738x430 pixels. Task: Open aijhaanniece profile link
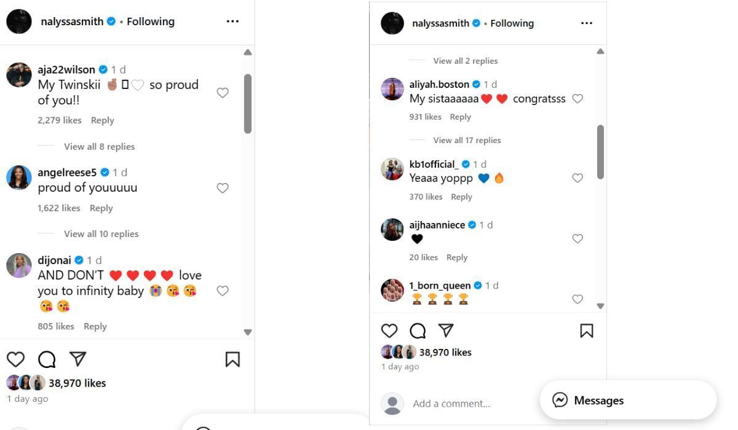pyautogui.click(x=437, y=225)
